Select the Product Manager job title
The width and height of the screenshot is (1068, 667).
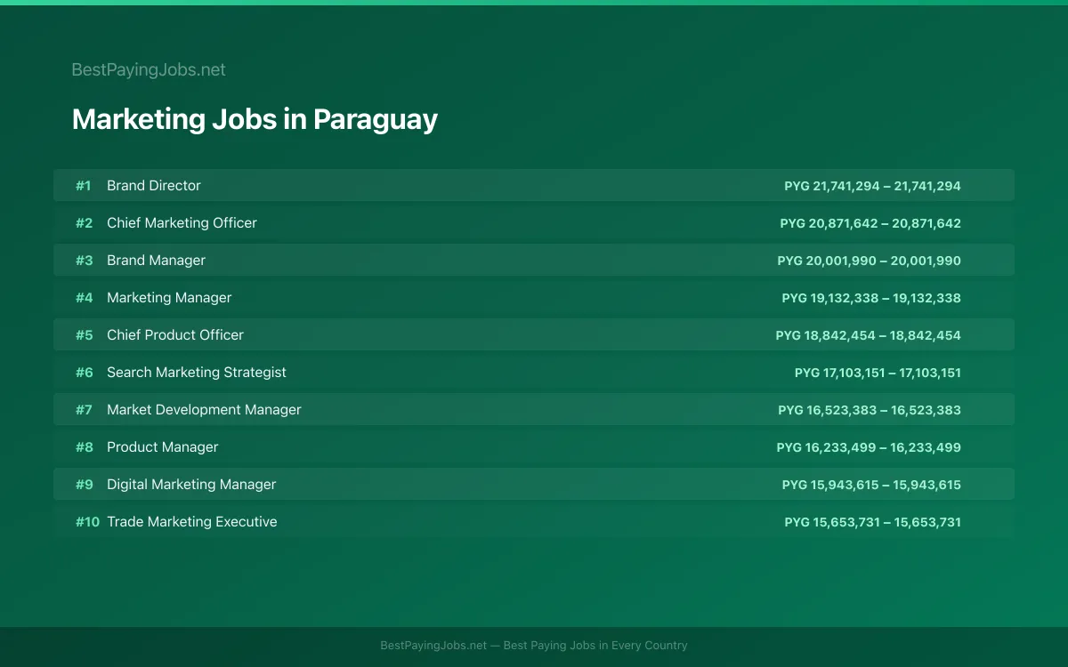162,447
